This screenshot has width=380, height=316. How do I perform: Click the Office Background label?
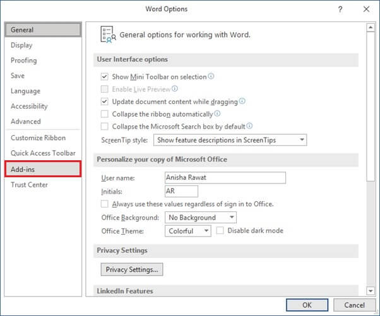coord(130,218)
